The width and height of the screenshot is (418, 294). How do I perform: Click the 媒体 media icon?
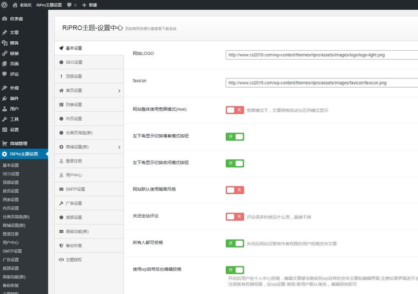pyautogui.click(x=5, y=43)
